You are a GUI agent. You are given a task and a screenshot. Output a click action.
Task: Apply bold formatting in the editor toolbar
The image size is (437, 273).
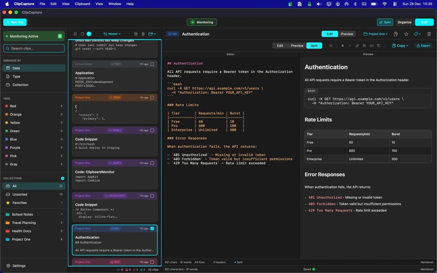tap(342, 45)
